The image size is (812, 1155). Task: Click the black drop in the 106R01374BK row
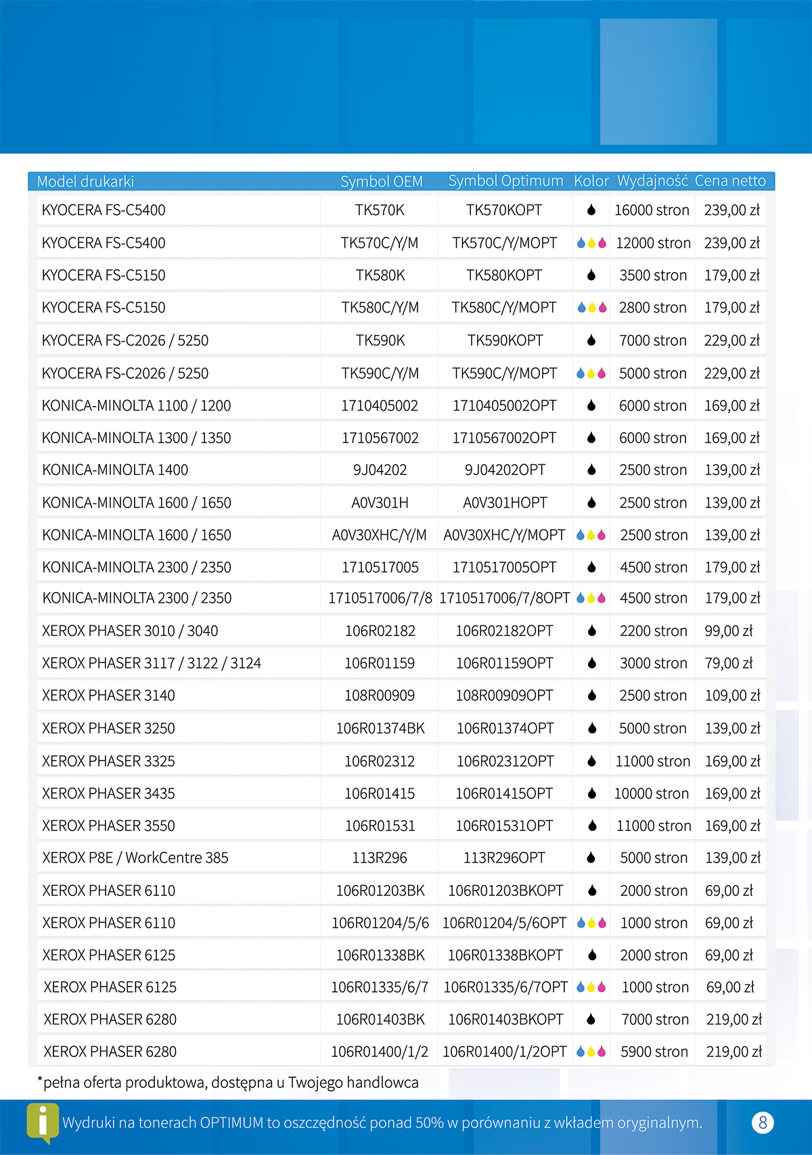591,729
